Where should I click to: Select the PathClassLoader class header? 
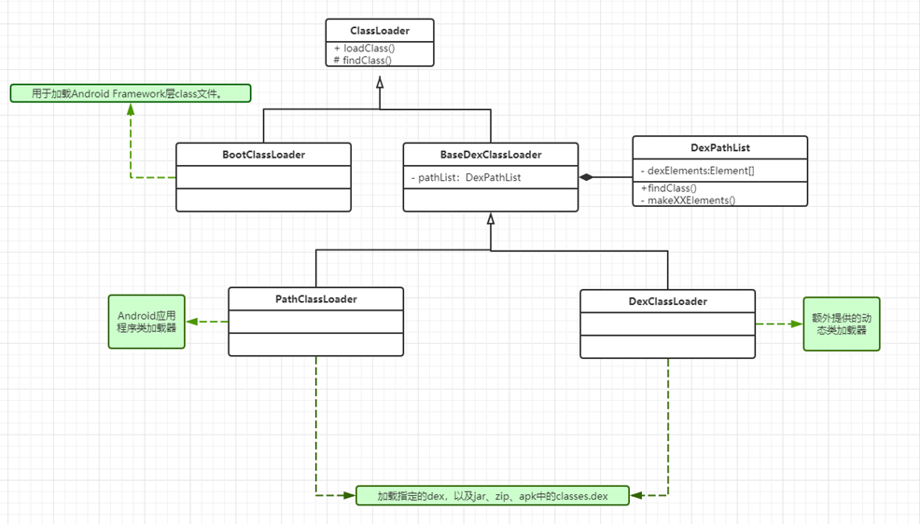point(315,299)
